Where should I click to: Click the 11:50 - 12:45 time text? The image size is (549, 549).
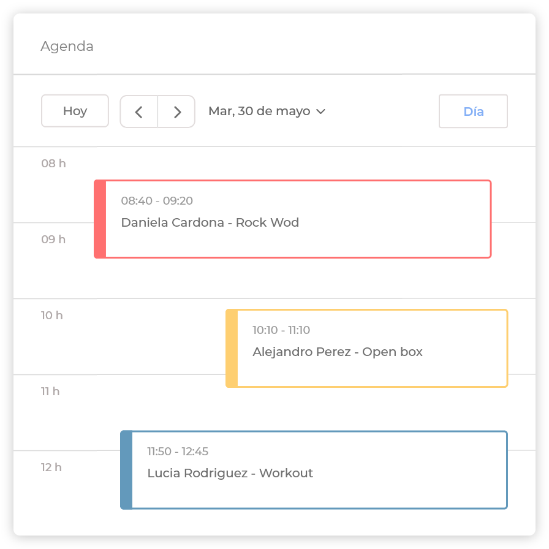point(178,452)
